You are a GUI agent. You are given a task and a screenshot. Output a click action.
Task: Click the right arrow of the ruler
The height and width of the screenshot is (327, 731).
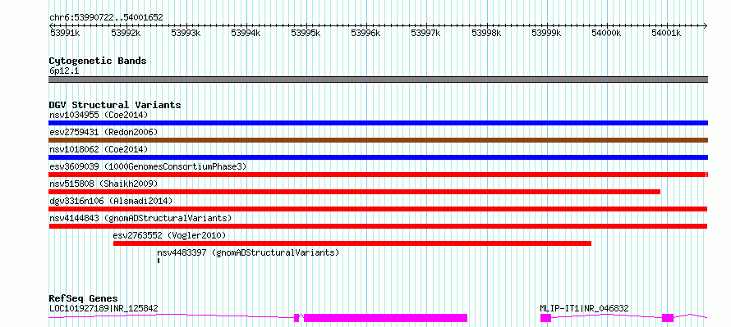(x=706, y=26)
